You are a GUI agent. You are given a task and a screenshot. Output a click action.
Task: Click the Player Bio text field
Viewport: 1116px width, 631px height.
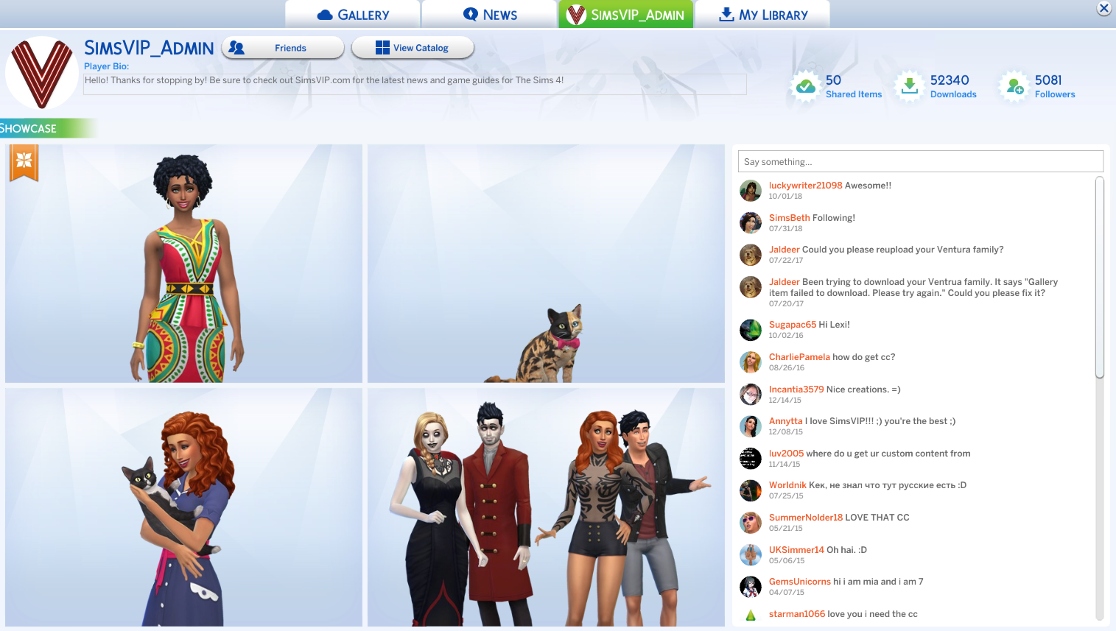(415, 84)
